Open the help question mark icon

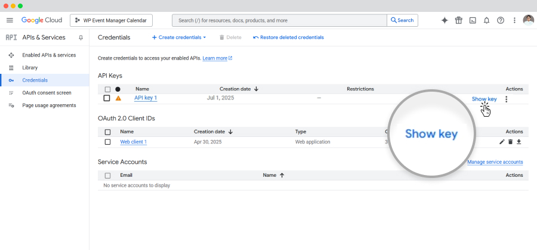(501, 20)
